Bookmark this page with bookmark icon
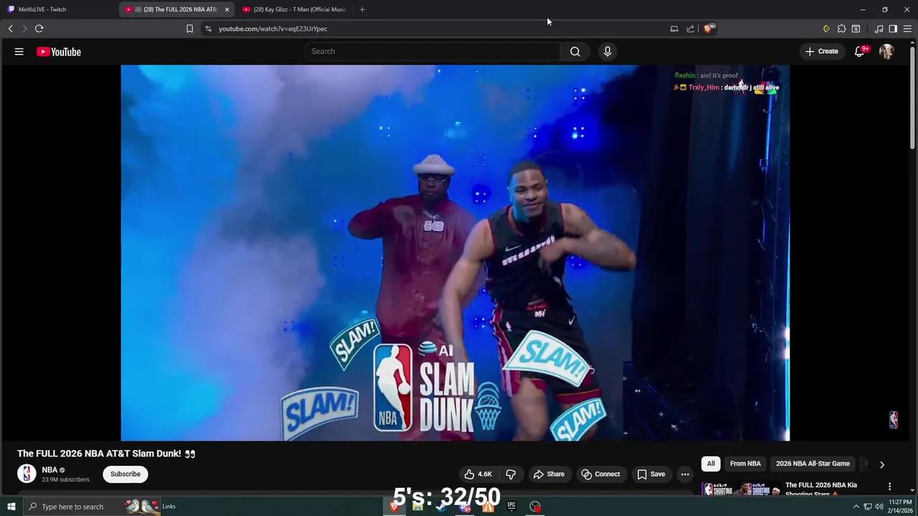Screen dimensions: 918x516 click(x=189, y=29)
